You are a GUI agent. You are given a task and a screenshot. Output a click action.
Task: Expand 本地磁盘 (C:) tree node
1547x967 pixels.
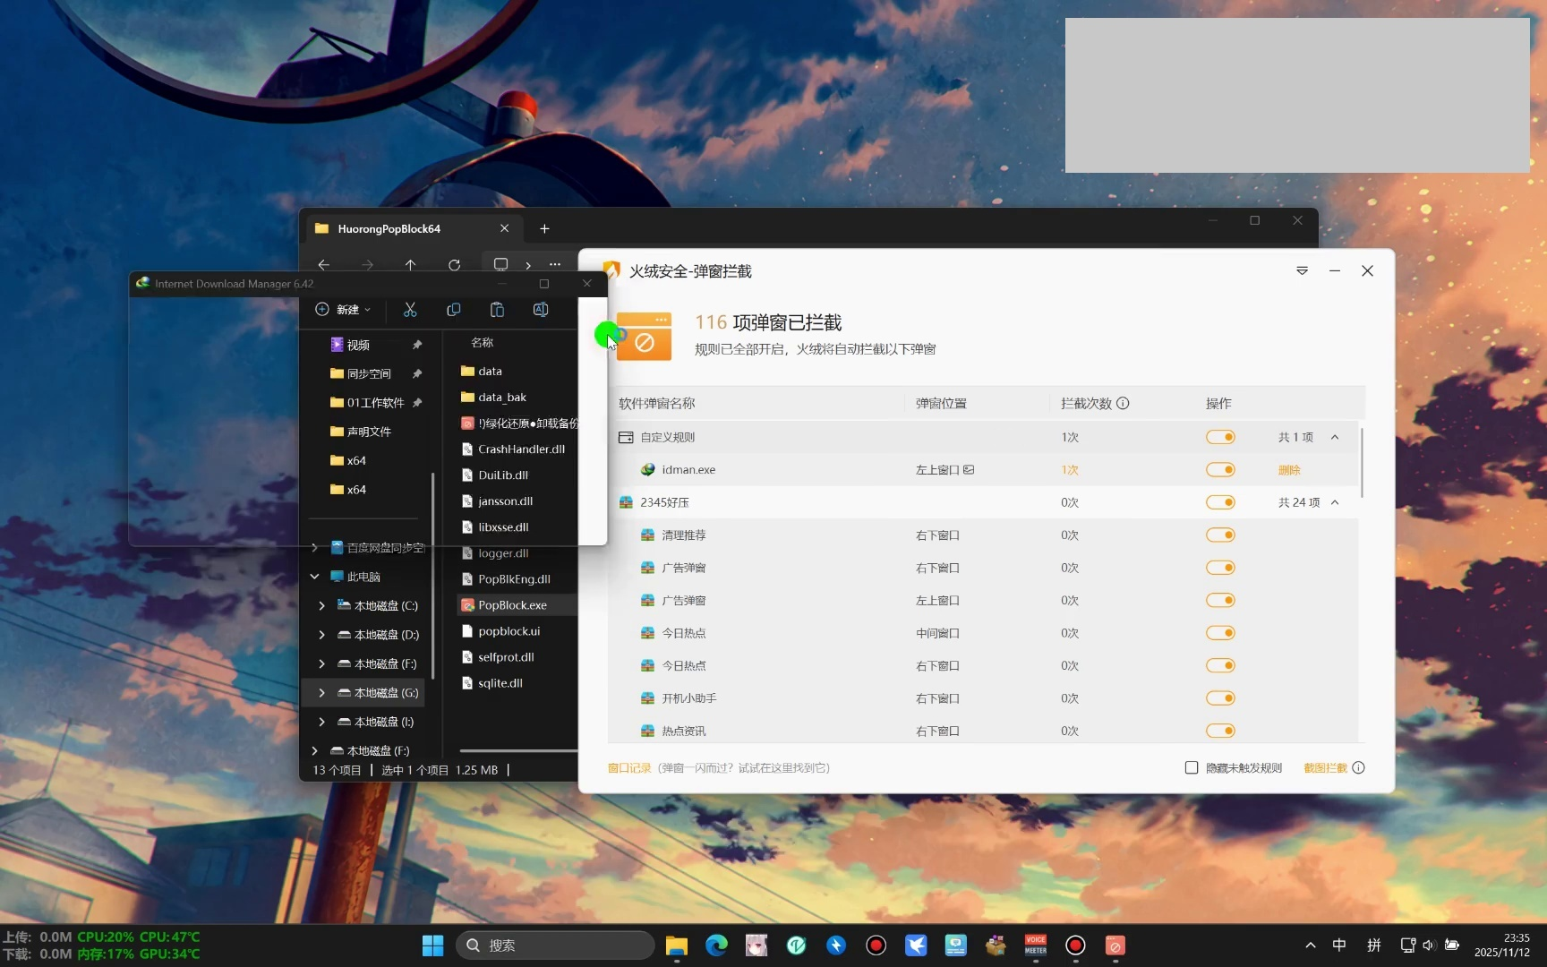[x=322, y=606]
